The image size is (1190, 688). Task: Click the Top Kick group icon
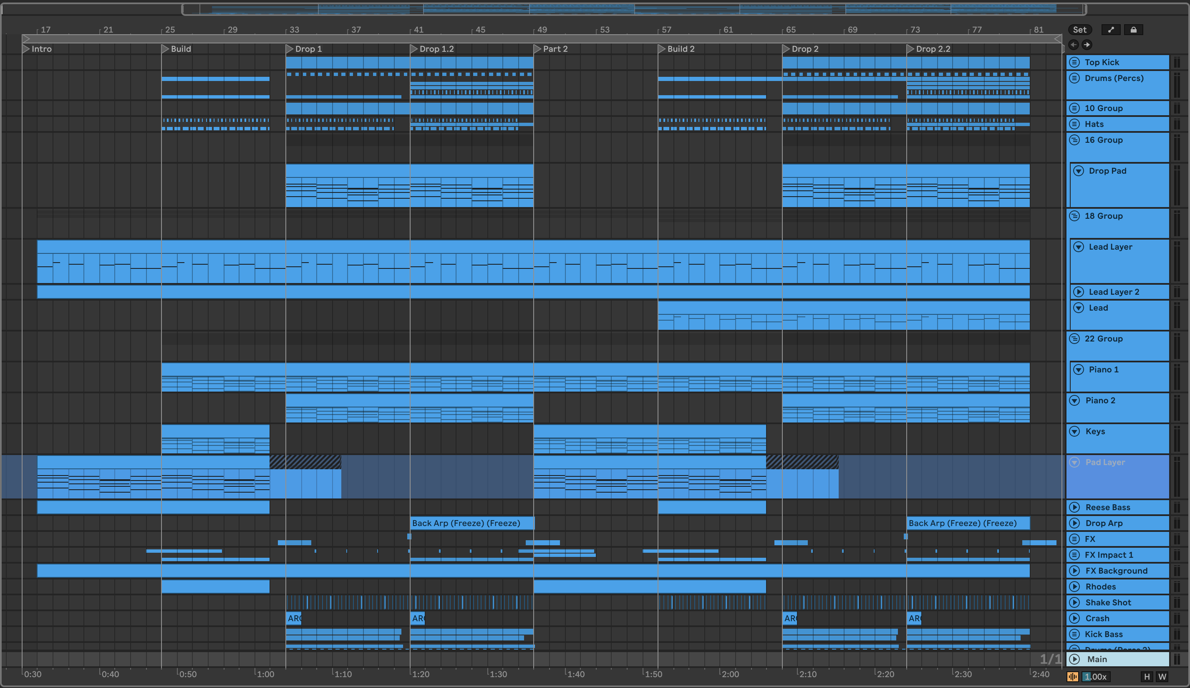tap(1074, 62)
